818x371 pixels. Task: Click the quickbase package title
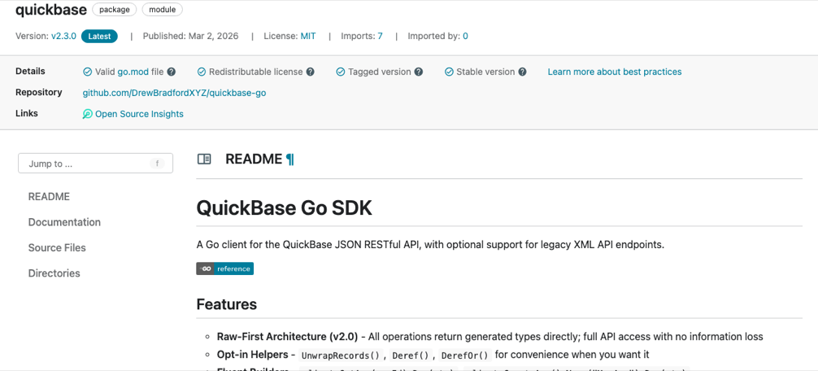[x=51, y=10]
